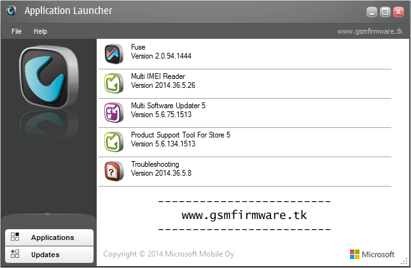The width and height of the screenshot is (411, 268).
Task: Open the Multi IMEI Reader icon
Action: pos(114,83)
